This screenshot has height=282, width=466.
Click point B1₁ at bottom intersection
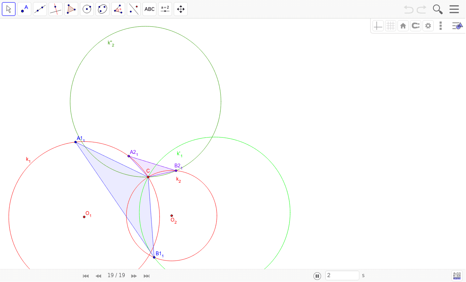pyautogui.click(x=154, y=257)
